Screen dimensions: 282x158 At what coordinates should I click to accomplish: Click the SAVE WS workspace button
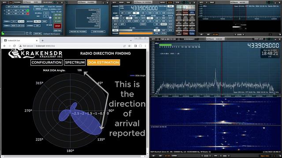click(37, 34)
